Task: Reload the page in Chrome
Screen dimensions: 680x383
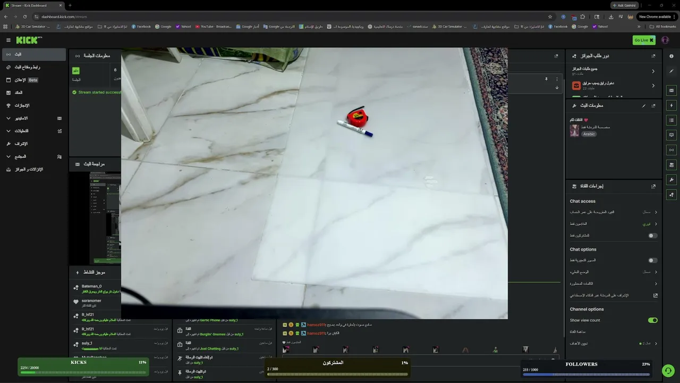Action: (24, 16)
